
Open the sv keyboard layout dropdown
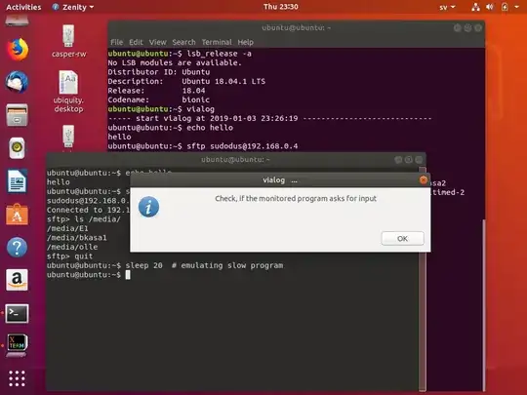(x=447, y=7)
